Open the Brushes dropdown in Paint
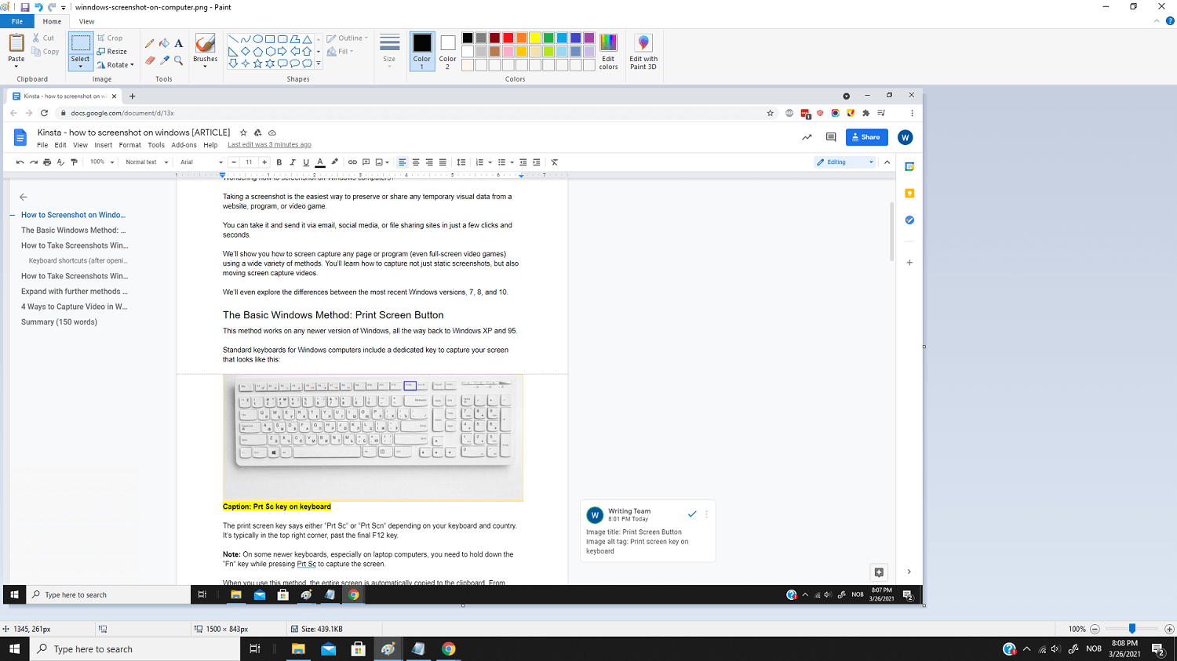Screen dimensions: 1177x661 205,64
